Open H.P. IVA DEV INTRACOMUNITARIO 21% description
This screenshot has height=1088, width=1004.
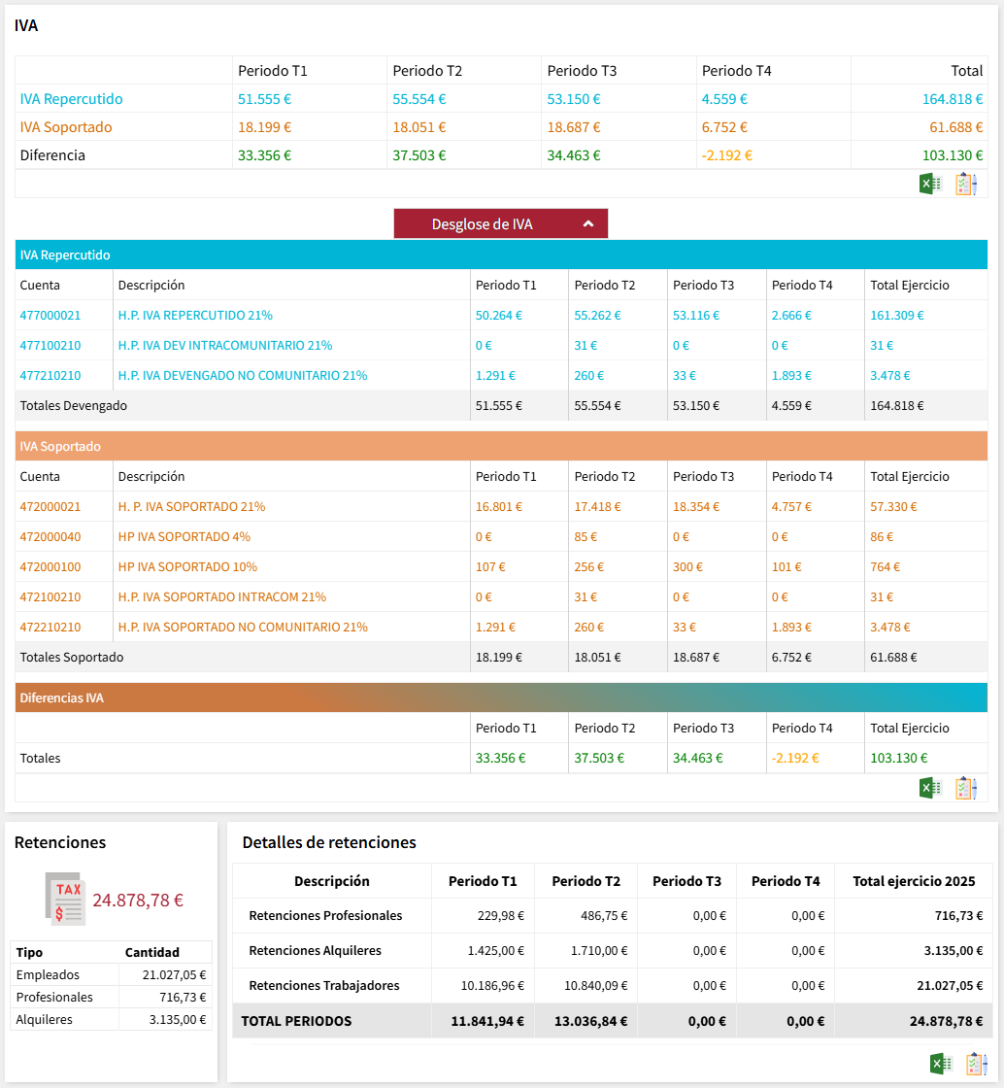[x=225, y=346]
